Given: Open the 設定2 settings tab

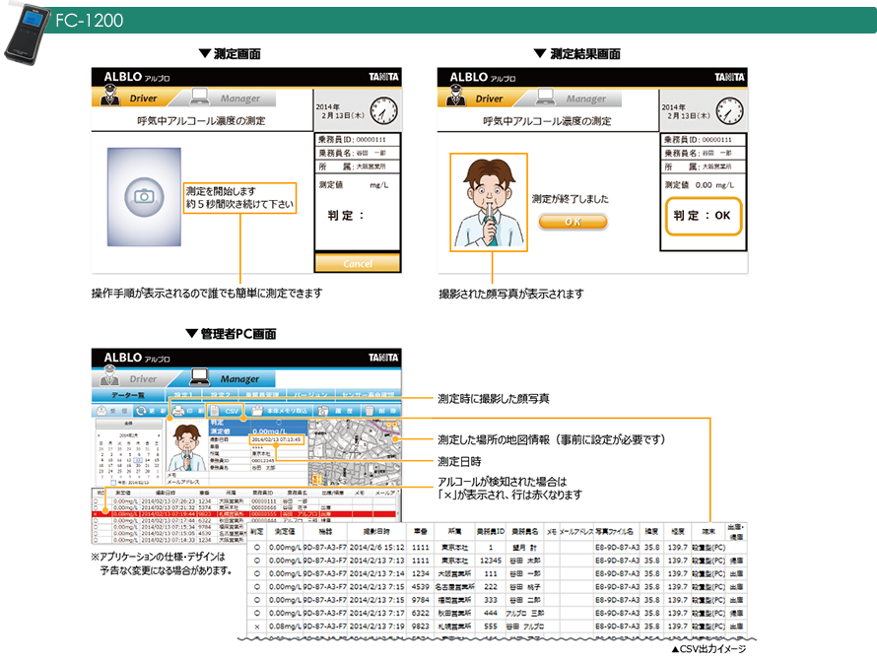Looking at the screenshot, I should click(221, 396).
